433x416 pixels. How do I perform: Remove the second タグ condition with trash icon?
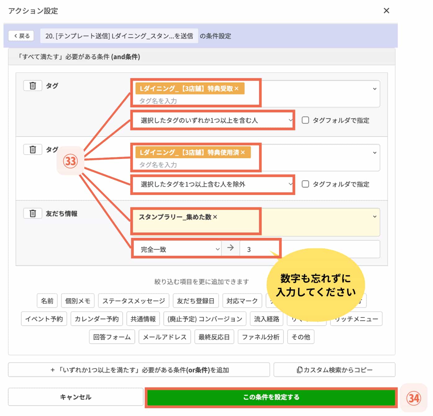pyautogui.click(x=32, y=149)
